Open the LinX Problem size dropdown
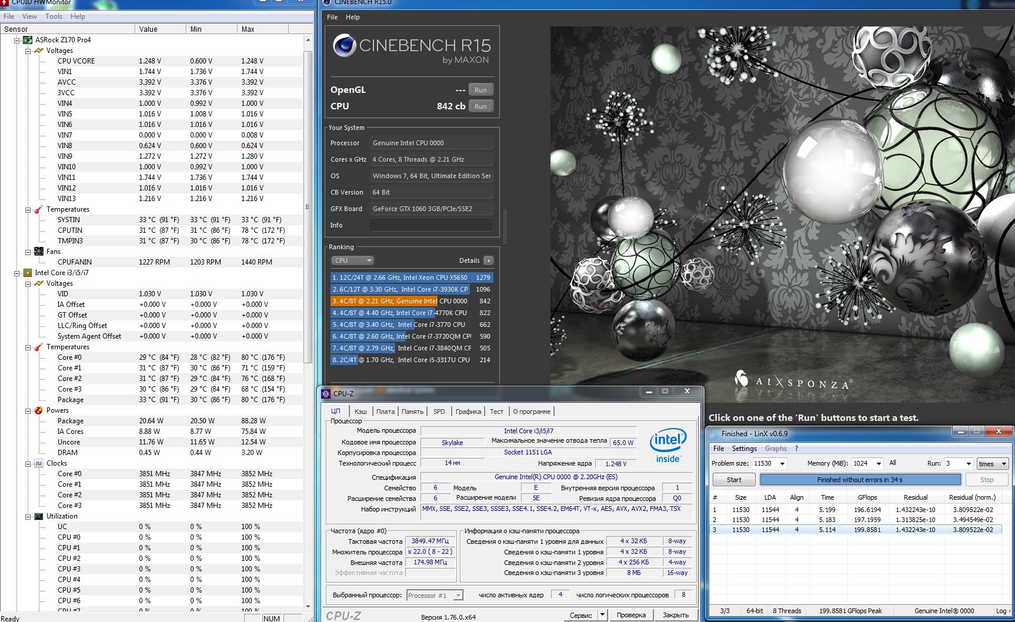 pos(782,463)
